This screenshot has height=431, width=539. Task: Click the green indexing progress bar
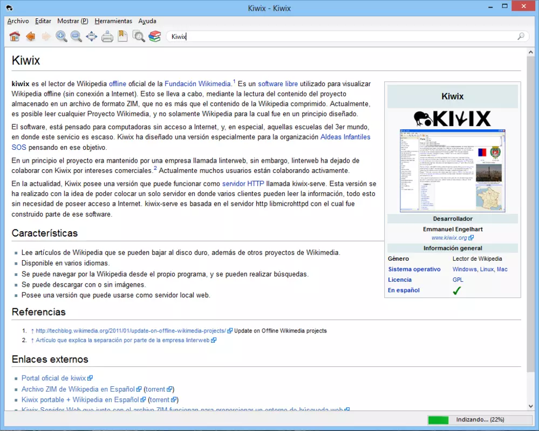click(x=438, y=420)
